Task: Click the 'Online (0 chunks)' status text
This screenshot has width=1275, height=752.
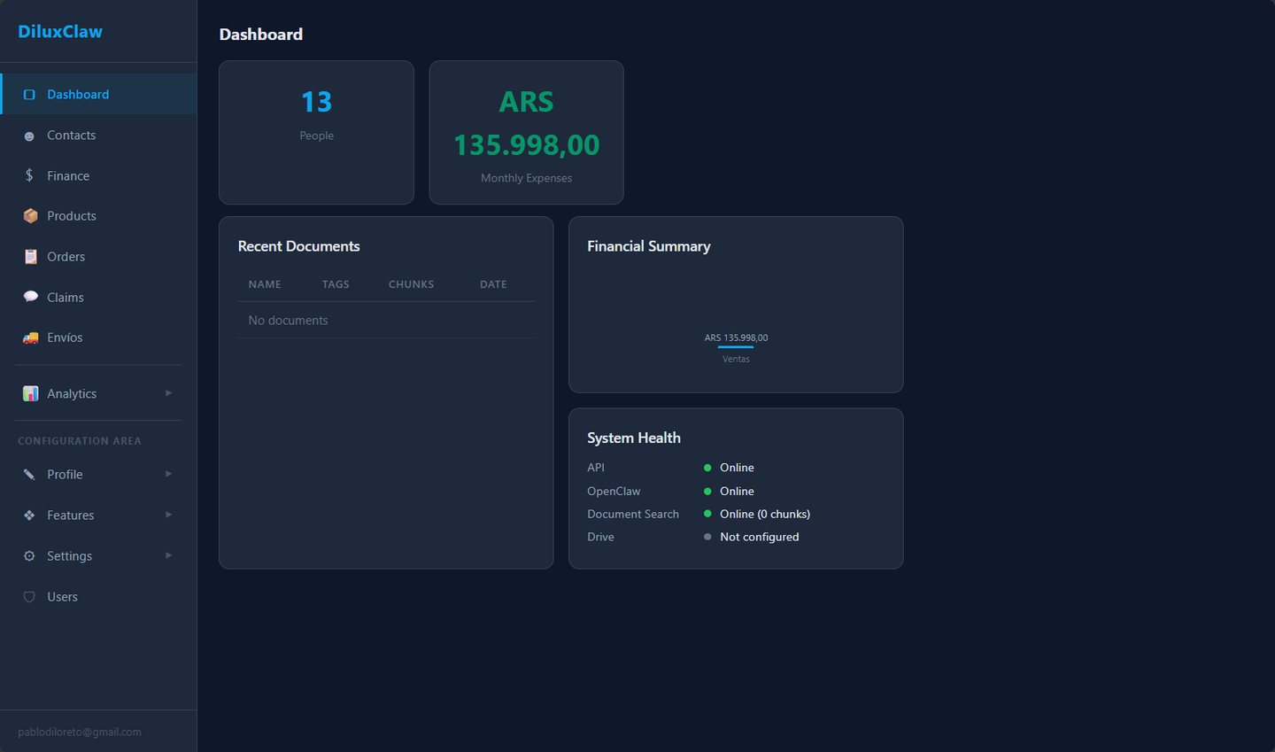Action: pos(765,514)
